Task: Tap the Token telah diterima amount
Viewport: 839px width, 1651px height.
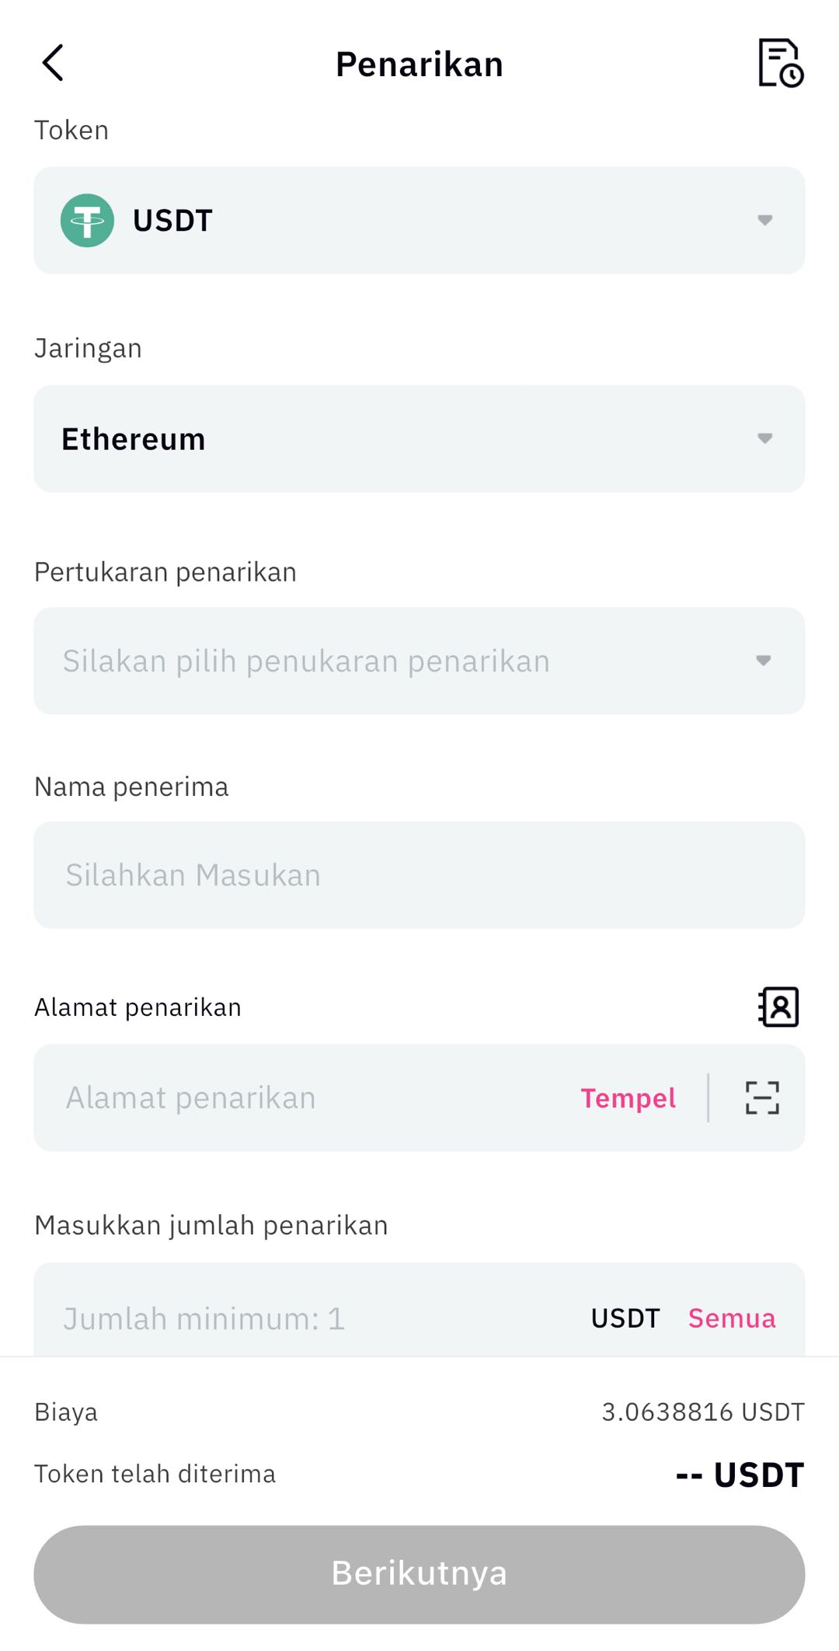Action: coord(740,1475)
